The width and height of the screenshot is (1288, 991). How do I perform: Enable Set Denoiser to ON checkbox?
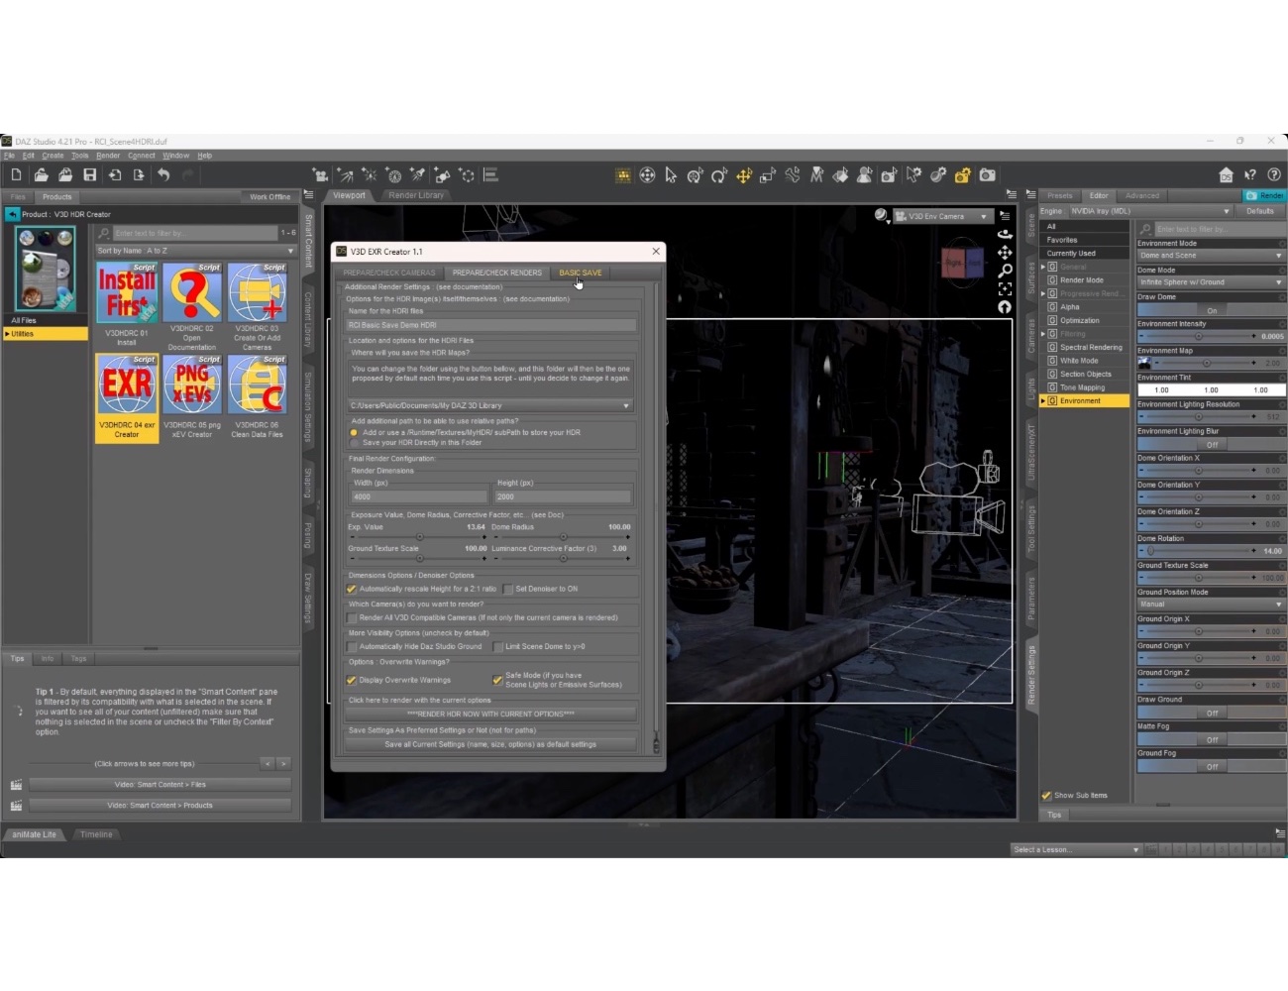tap(505, 588)
